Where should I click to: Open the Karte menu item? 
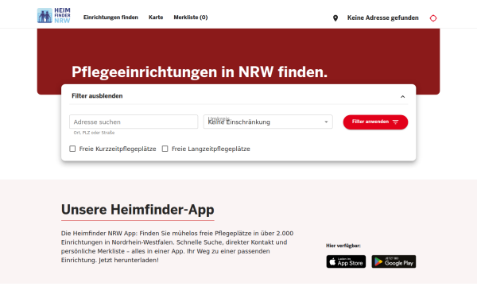[156, 17]
